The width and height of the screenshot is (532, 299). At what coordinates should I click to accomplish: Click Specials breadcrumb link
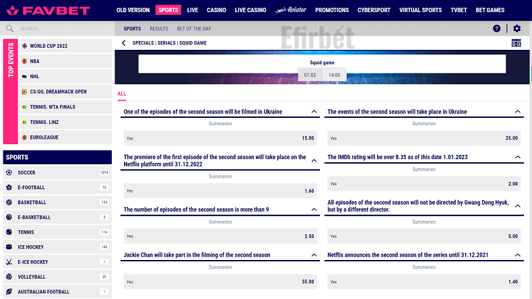[143, 43]
